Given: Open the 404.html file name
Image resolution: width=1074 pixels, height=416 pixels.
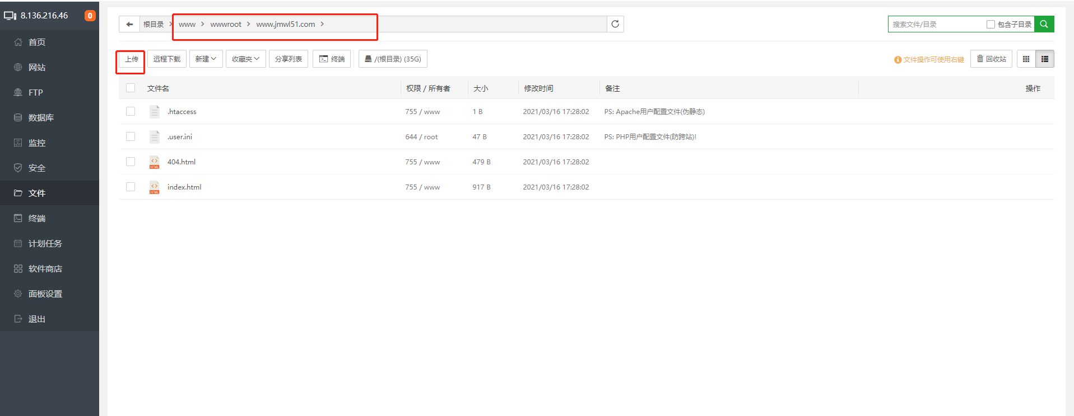Looking at the screenshot, I should (182, 162).
